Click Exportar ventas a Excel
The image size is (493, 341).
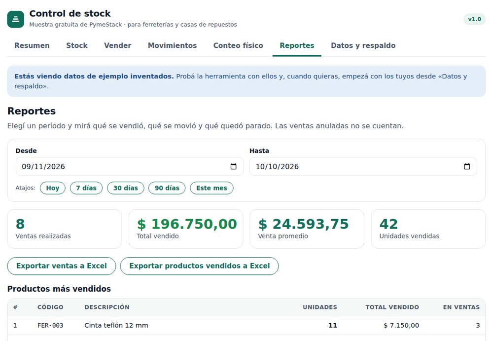(x=62, y=266)
